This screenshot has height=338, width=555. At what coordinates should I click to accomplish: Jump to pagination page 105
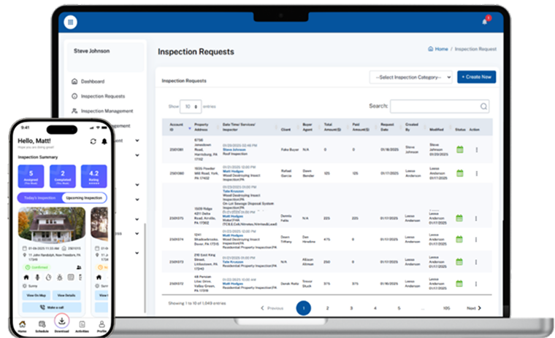coord(446,308)
